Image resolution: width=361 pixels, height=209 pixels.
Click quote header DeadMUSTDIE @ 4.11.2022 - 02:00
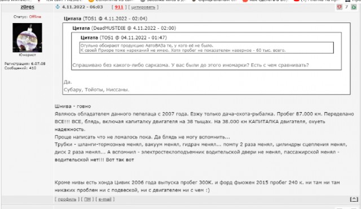coord(124,28)
